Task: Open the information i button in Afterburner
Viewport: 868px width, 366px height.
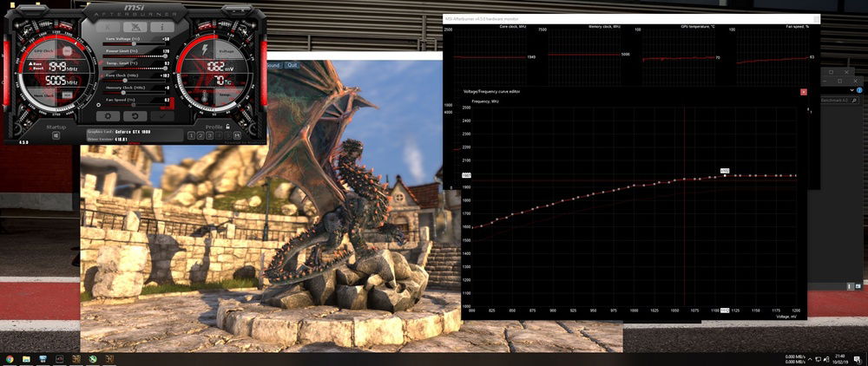Action: coord(162,27)
